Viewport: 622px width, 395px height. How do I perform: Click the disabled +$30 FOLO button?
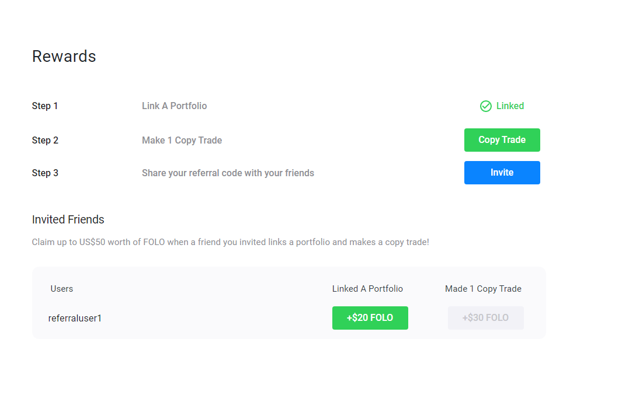485,318
